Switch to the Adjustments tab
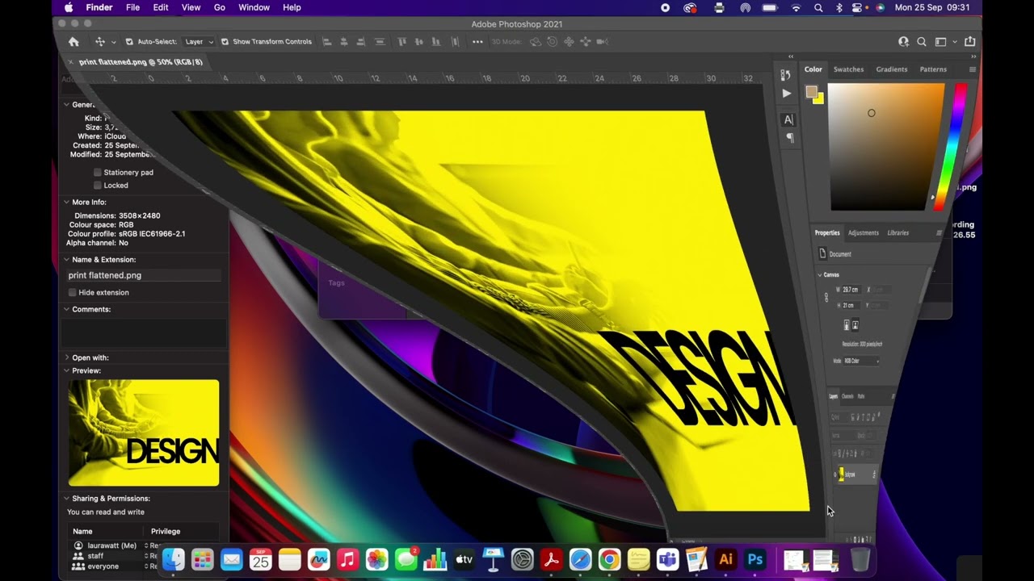This screenshot has height=581, width=1034. 863,233
